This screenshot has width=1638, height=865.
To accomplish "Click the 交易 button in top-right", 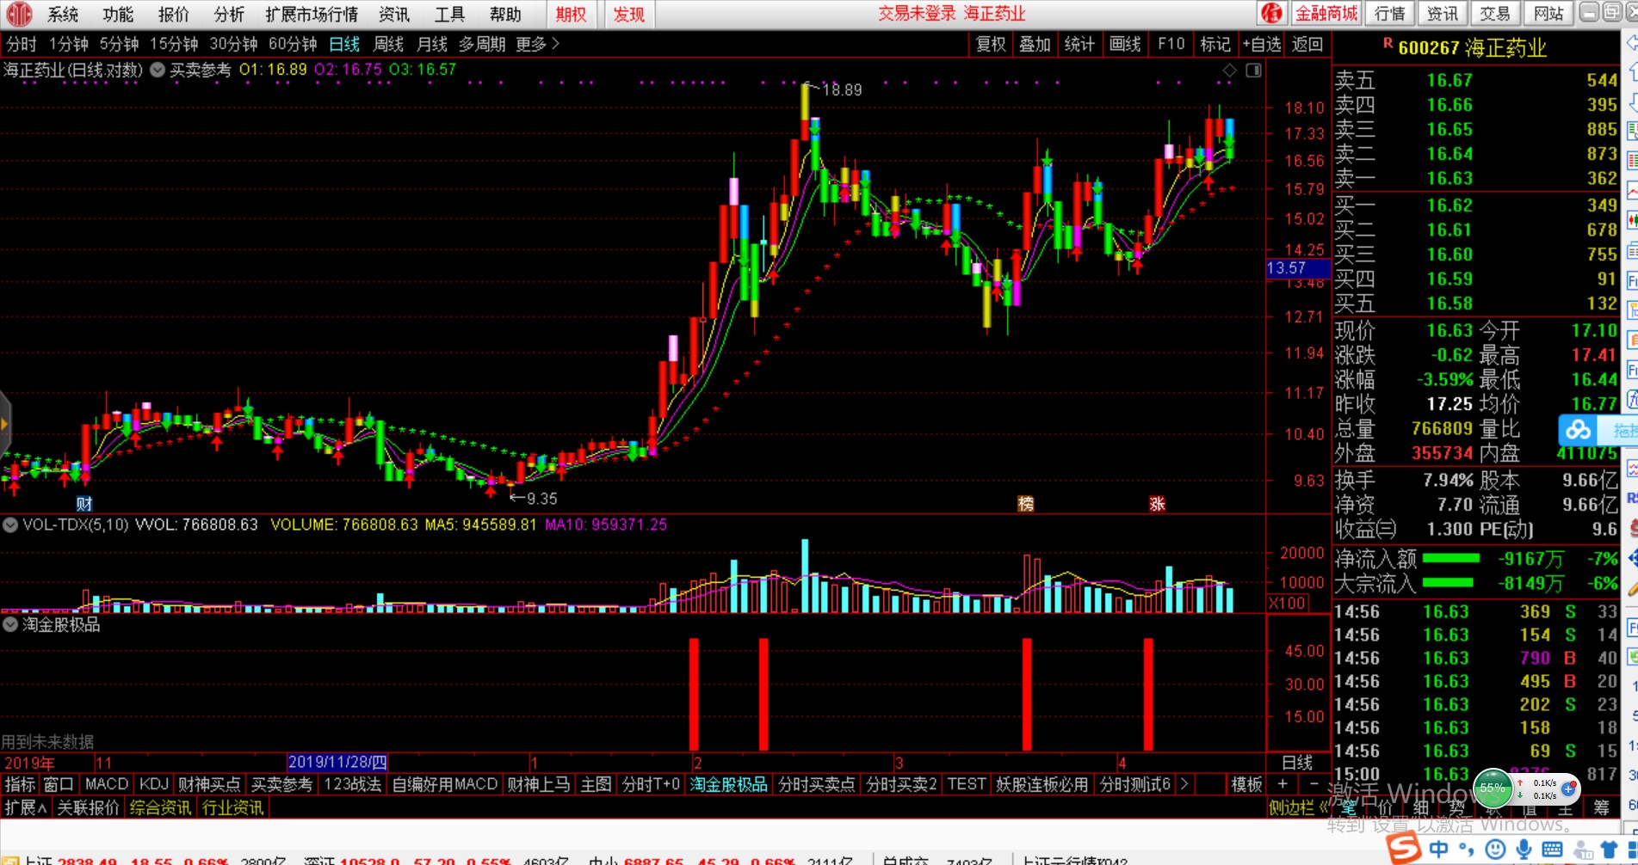I will coord(1495,13).
